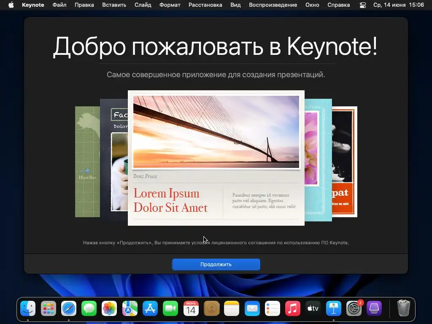
Task: Open the Слайд menu
Action: (x=143, y=5)
